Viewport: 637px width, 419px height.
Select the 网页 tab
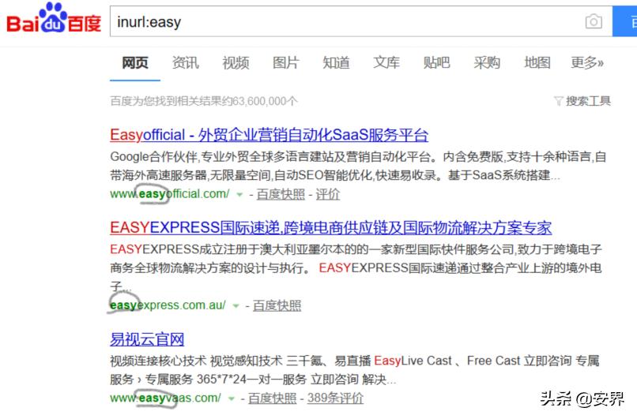135,63
